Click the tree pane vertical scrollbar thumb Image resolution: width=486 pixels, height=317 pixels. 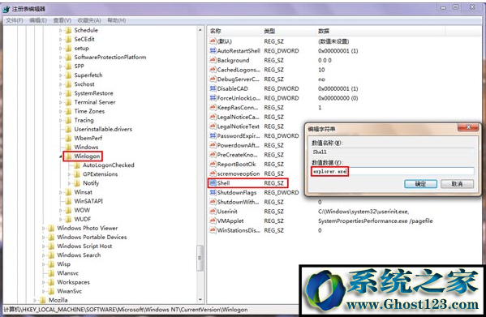coord(200,258)
